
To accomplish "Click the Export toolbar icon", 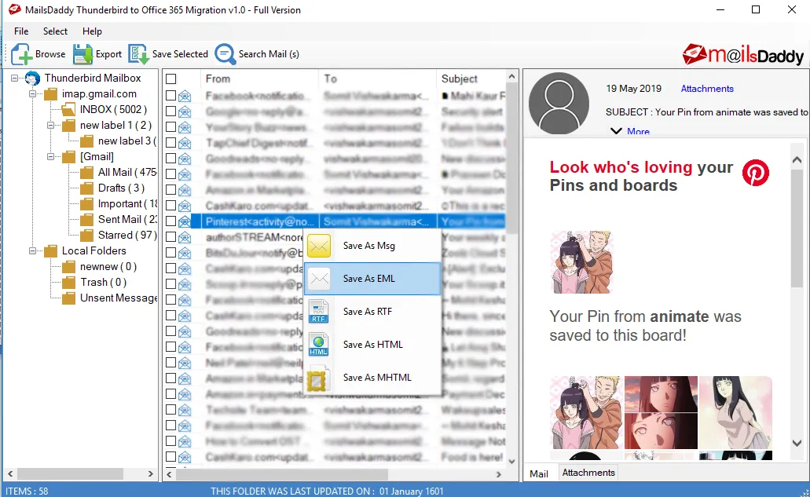I will coord(82,54).
